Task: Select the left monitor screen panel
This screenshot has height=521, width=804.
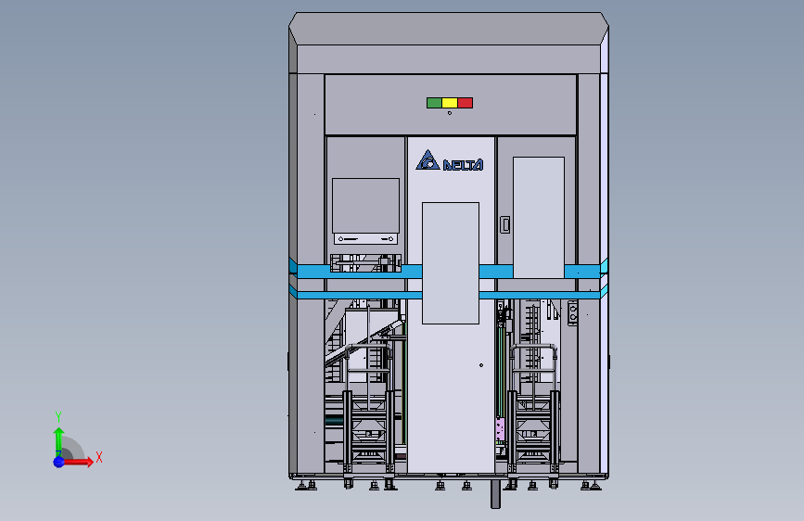Action: pos(365,206)
